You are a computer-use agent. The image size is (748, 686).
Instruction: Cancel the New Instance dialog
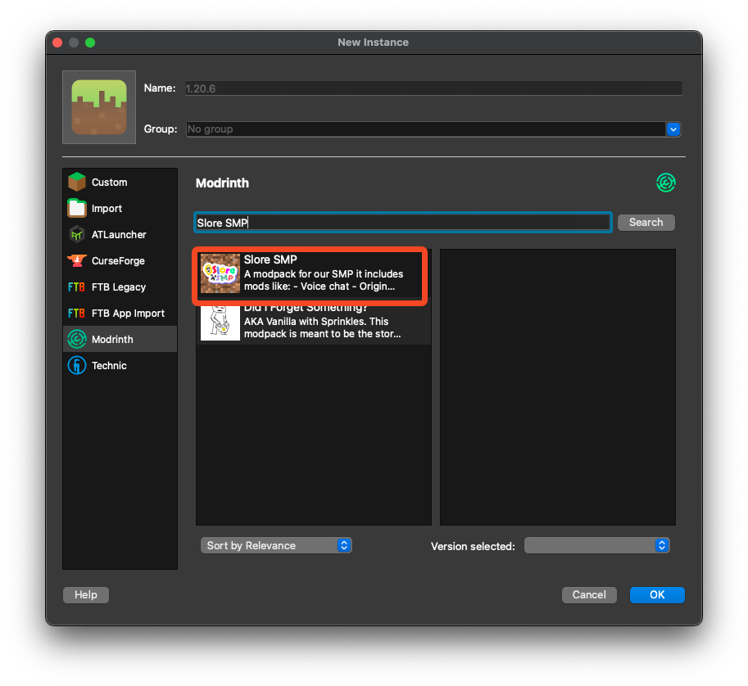(589, 594)
